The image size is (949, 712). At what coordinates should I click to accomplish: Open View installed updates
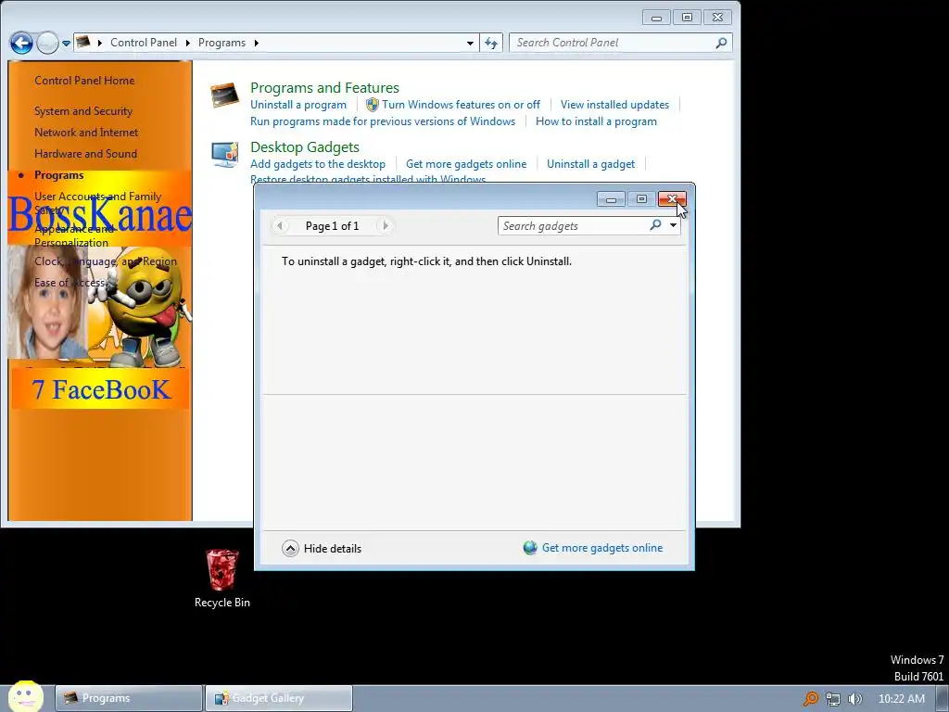point(614,105)
